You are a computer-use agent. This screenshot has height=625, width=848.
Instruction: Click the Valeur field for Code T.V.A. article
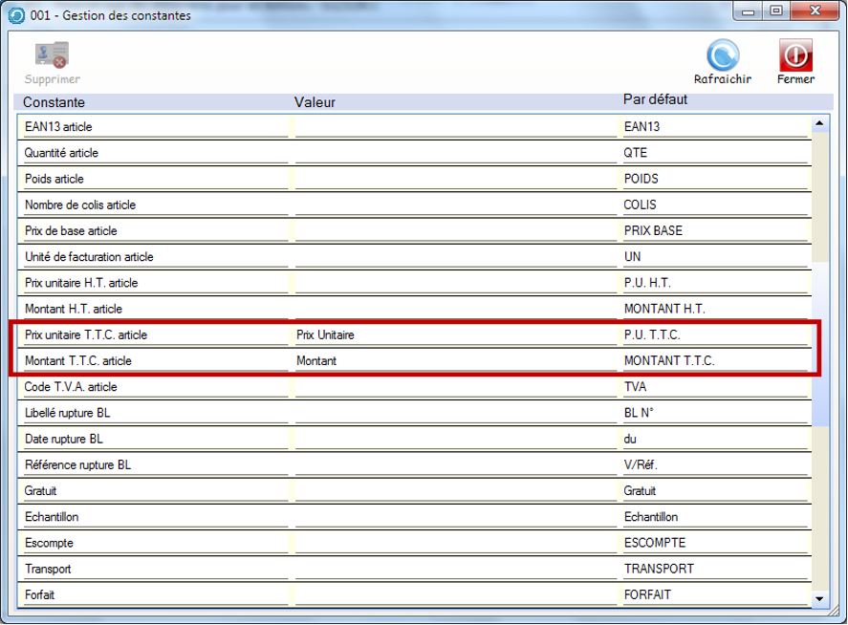coord(455,387)
